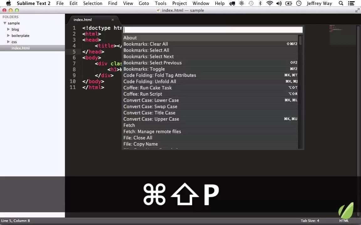This screenshot has height=225, width=361.
Task: Choose Code Folding: Unfold All
Action: (211, 82)
